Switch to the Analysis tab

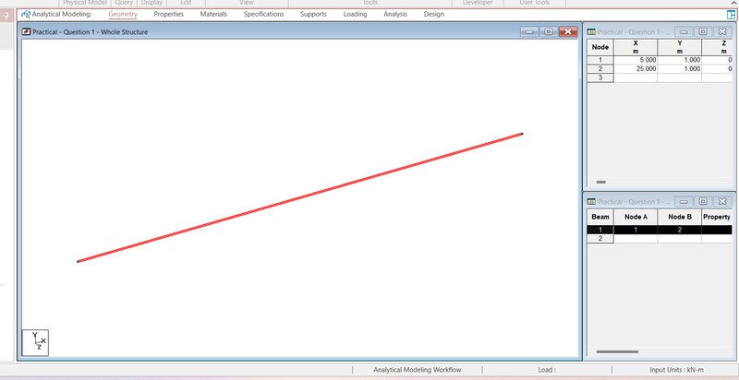395,14
